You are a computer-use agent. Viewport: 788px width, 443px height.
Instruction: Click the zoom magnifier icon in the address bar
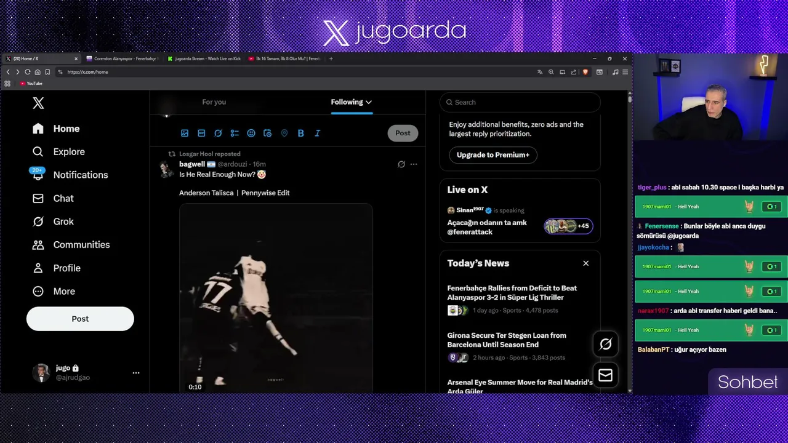click(551, 72)
